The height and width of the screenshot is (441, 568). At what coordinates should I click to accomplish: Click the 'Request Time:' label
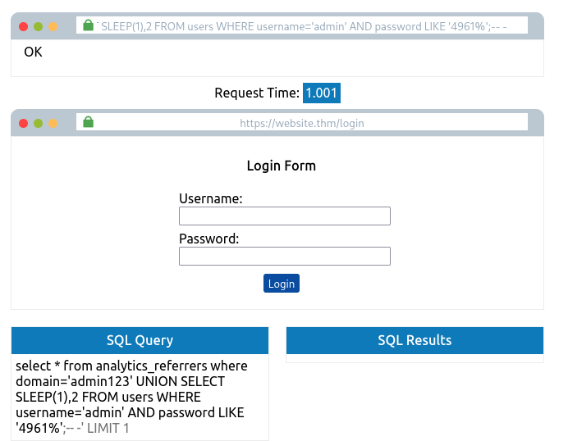[257, 93]
